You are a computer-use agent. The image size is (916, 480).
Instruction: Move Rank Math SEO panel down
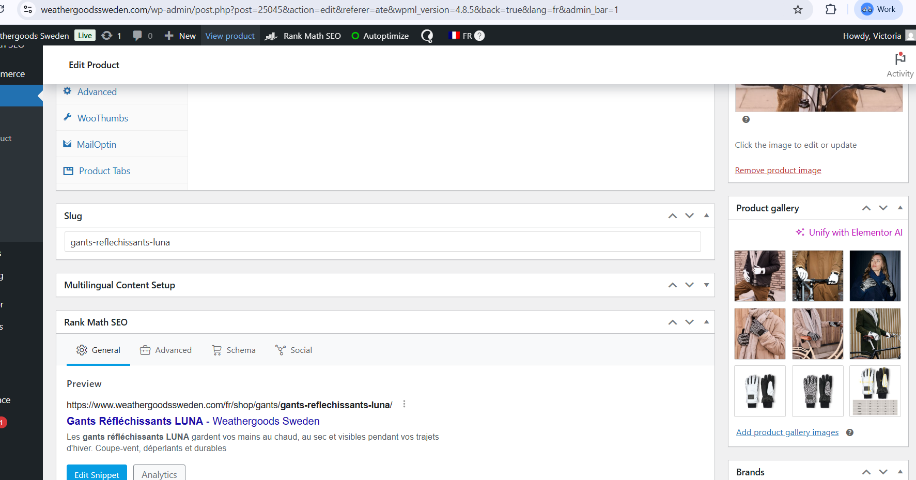tap(689, 322)
